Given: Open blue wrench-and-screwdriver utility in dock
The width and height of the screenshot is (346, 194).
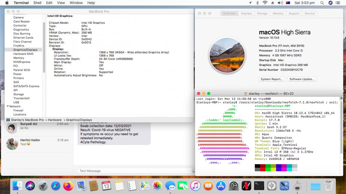Looking at the screenshot, I should pos(284,186).
